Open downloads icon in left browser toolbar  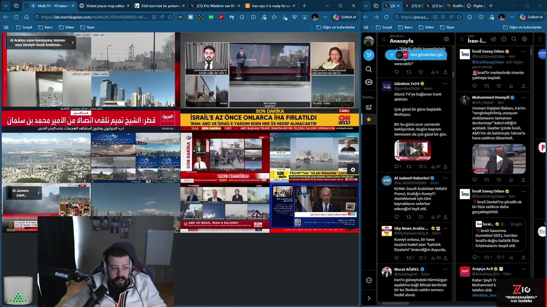click(285, 17)
